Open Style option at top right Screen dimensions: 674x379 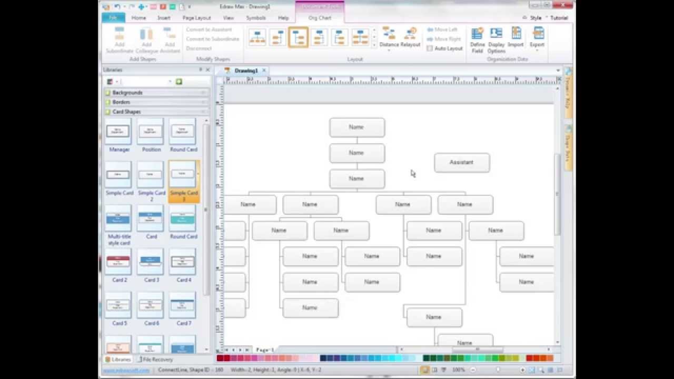pyautogui.click(x=536, y=18)
